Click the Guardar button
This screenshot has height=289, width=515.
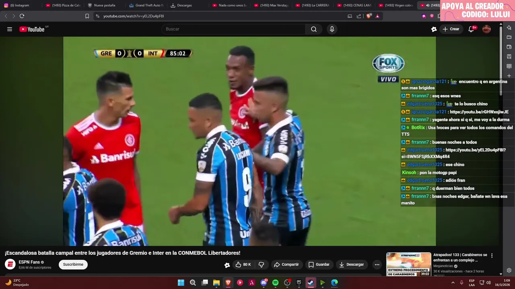[x=319, y=265]
